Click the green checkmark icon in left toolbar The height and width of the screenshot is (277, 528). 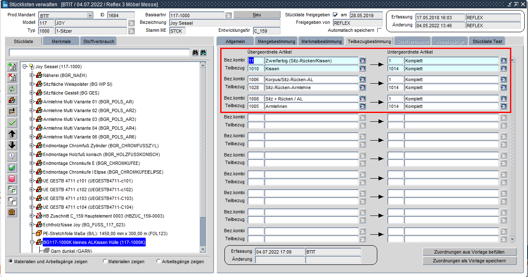point(13,123)
